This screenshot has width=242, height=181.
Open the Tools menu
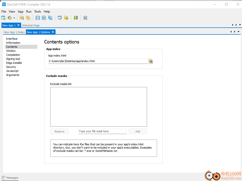37,12
